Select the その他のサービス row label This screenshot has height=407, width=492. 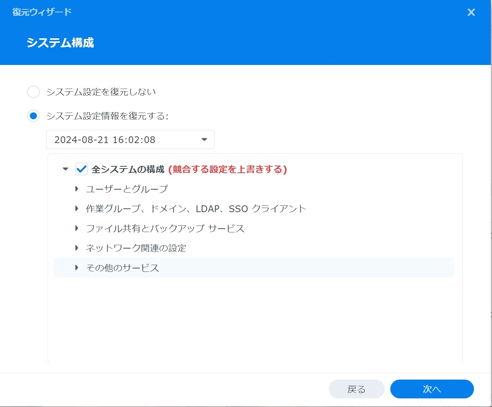(x=123, y=268)
